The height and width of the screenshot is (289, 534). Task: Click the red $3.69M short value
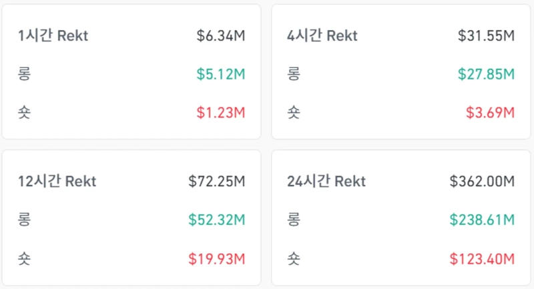pos(491,113)
